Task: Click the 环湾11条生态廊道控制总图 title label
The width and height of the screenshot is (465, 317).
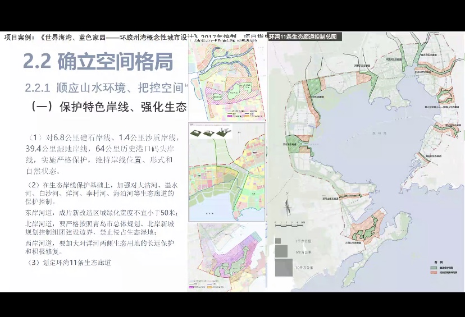Action: [303, 36]
